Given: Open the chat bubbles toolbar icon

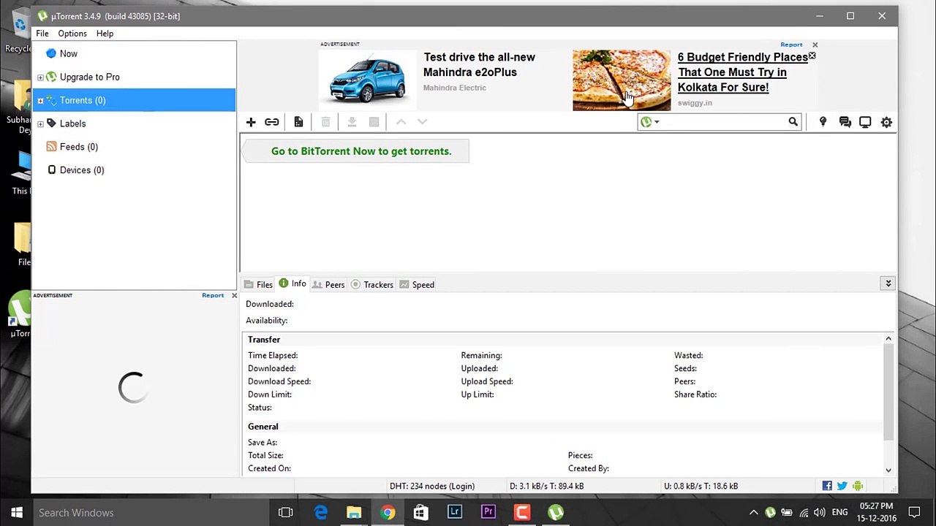Looking at the screenshot, I should (845, 122).
